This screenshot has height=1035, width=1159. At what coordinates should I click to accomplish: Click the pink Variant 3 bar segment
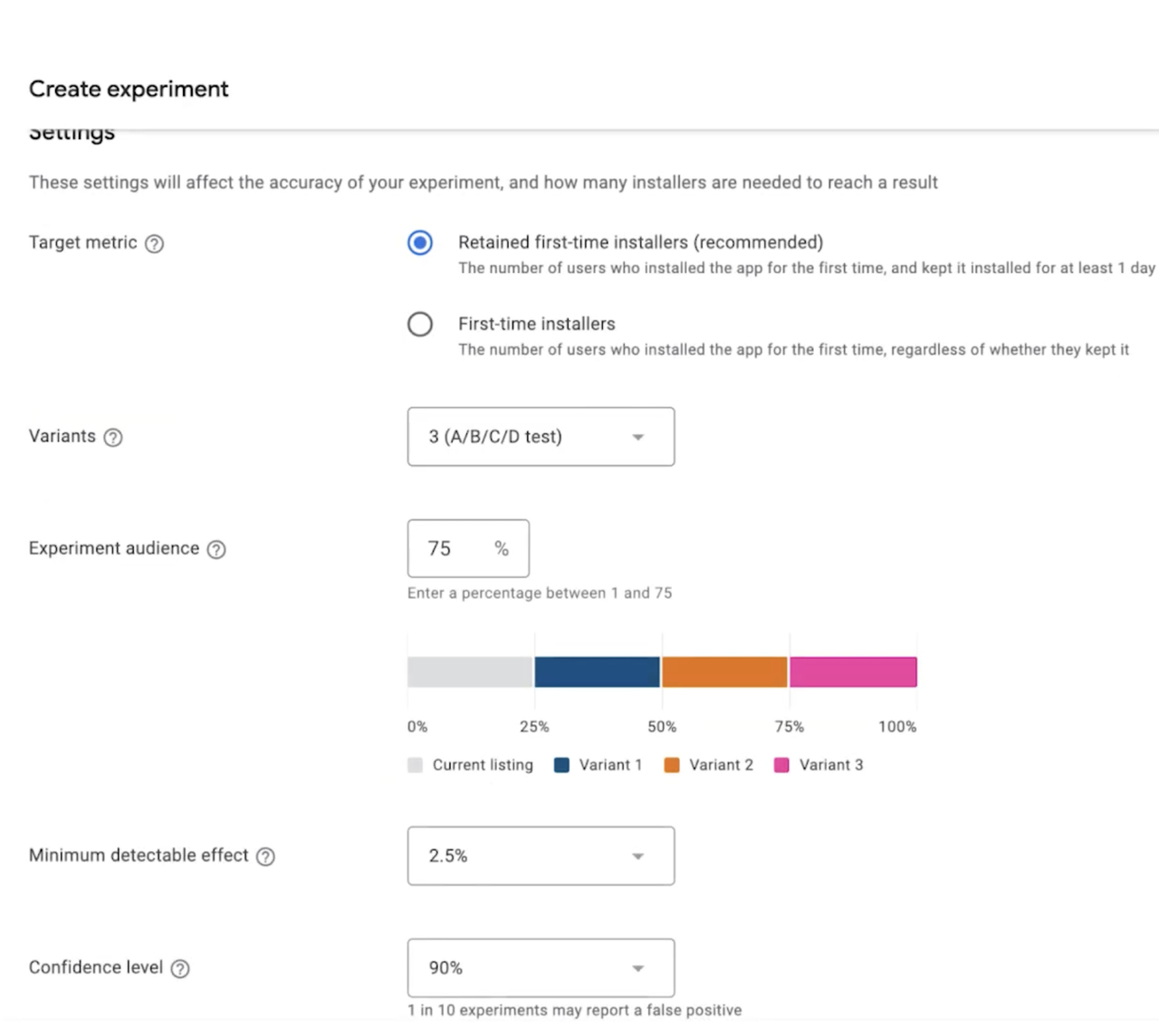pos(853,672)
